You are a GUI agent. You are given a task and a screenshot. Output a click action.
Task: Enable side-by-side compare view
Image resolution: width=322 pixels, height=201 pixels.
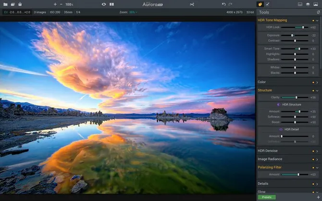click(x=112, y=4)
